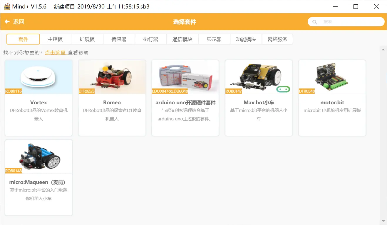Image resolution: width=387 pixels, height=225 pixels.
Task: Click the ROB0147 product code tag
Action: tap(234, 91)
